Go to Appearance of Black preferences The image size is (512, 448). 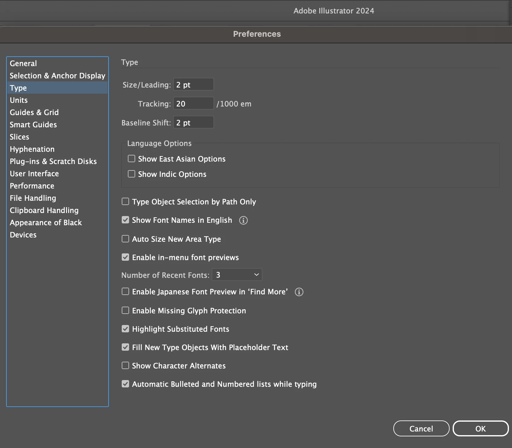(58, 222)
